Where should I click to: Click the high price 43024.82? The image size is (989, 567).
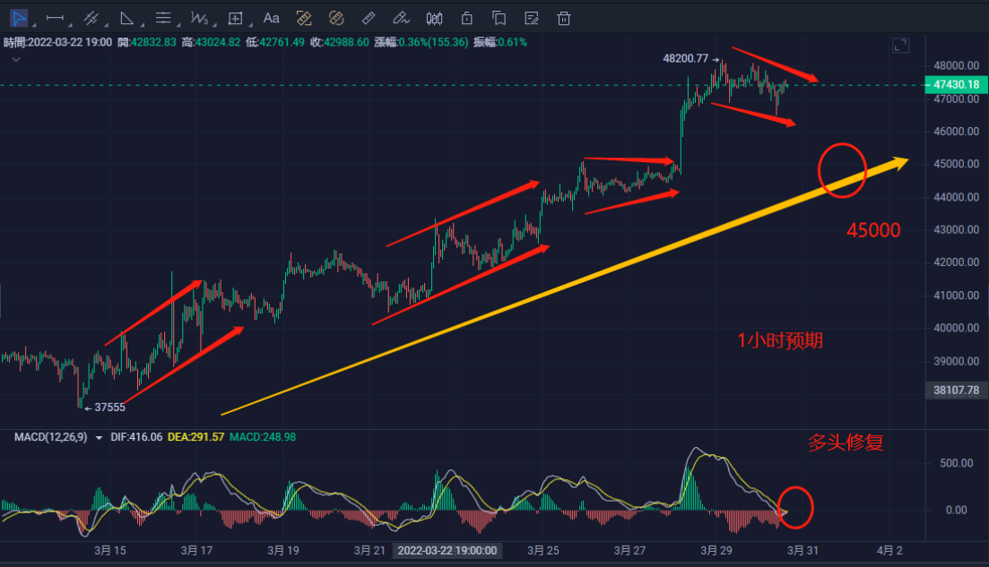pyautogui.click(x=218, y=42)
